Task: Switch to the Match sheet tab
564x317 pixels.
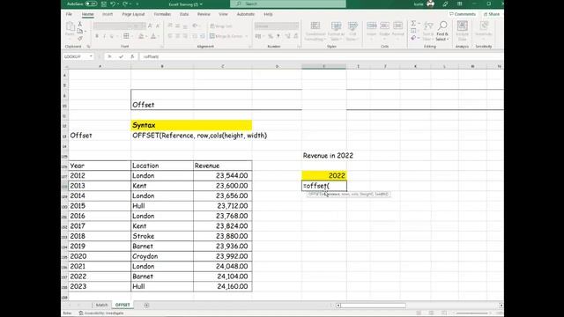Action: pyautogui.click(x=102, y=305)
